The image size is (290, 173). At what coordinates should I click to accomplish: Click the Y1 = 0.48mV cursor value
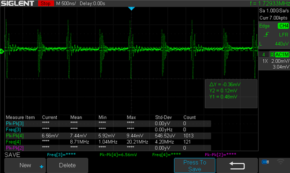pyautogui.click(x=223, y=97)
